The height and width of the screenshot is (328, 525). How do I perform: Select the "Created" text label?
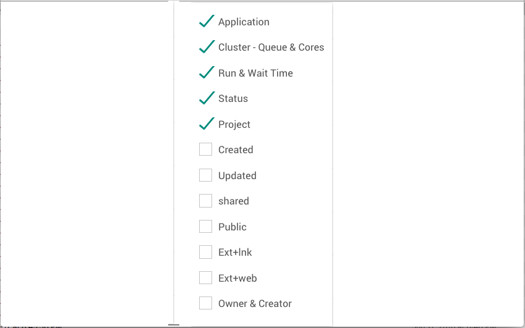click(x=236, y=149)
